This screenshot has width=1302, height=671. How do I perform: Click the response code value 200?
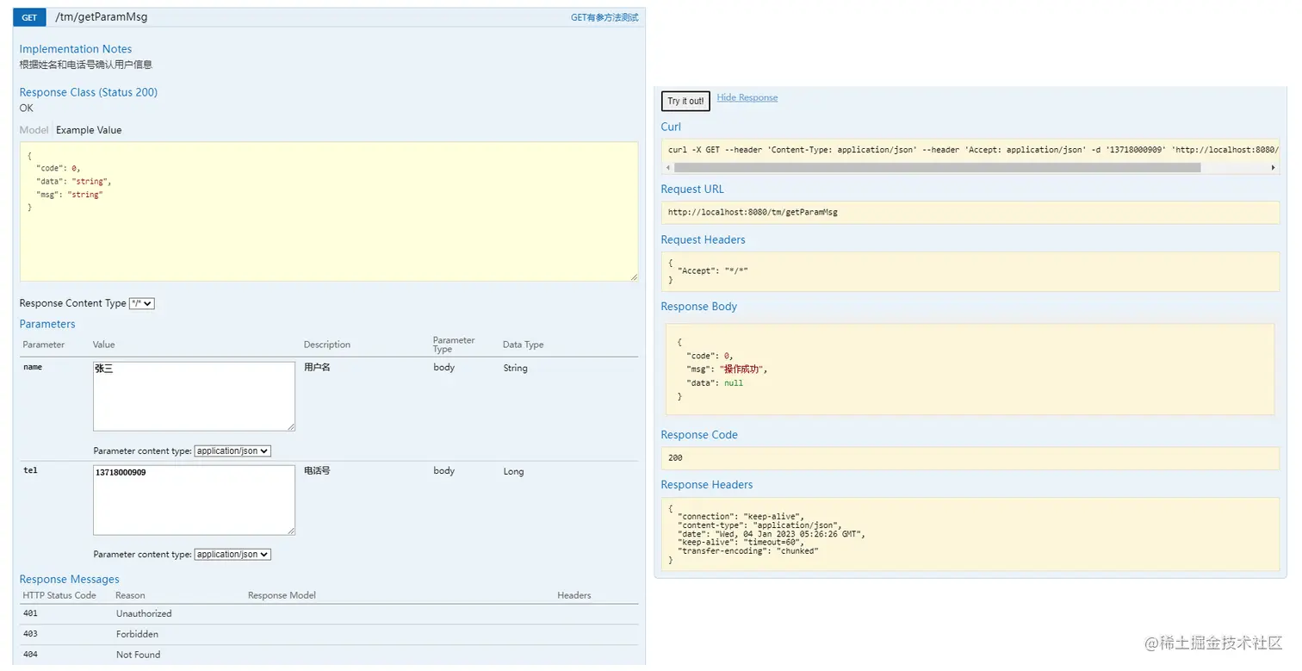(675, 457)
